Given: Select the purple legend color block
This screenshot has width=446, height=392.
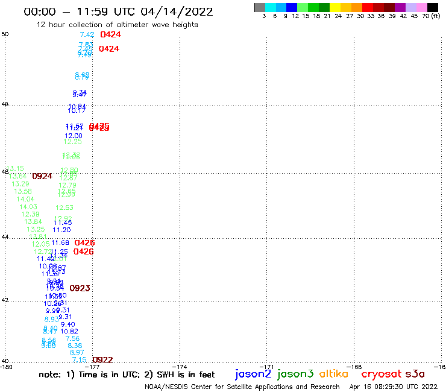Looking at the screenshot, I should point(400,7).
